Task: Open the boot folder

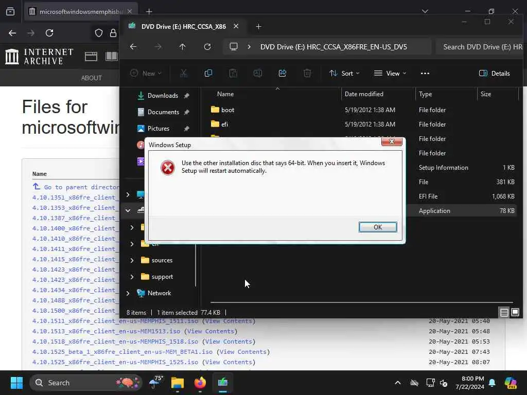Action: [x=227, y=110]
